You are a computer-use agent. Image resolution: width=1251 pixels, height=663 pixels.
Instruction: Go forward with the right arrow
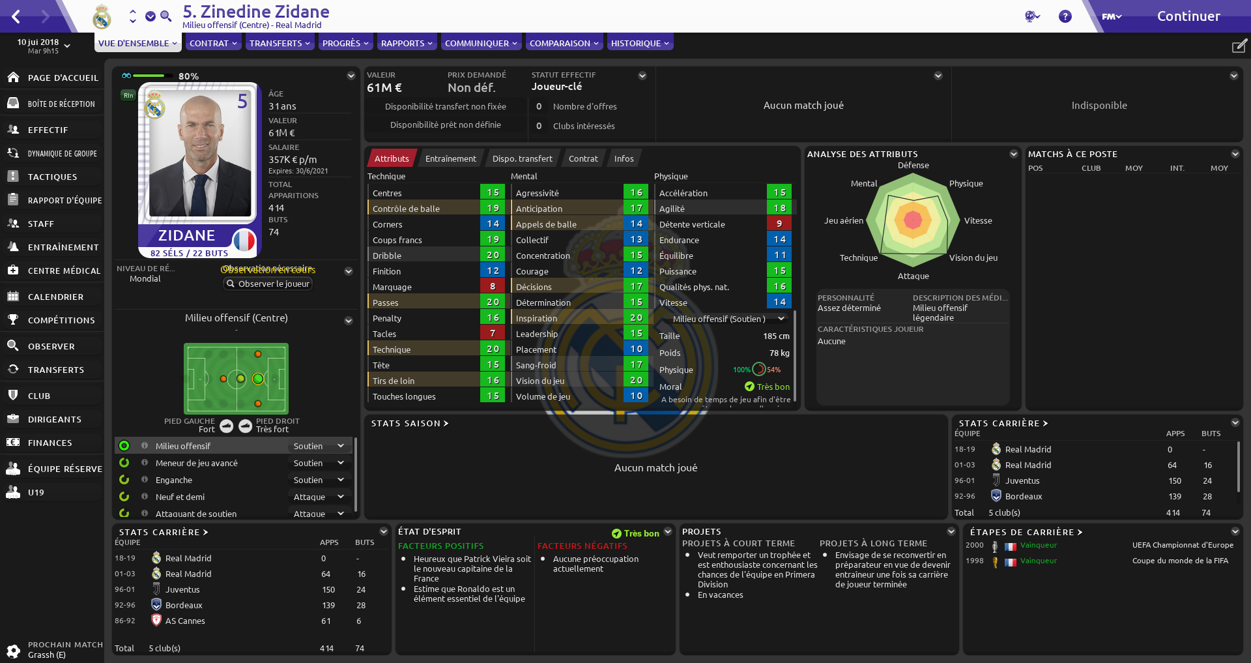[45, 16]
